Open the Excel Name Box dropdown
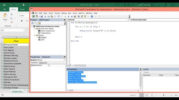This screenshot has height=100, width=179. (x=23, y=30)
